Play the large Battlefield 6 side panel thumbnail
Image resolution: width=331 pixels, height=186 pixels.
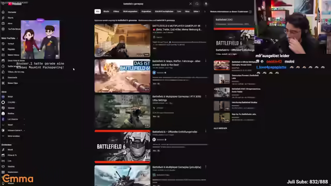click(x=234, y=43)
